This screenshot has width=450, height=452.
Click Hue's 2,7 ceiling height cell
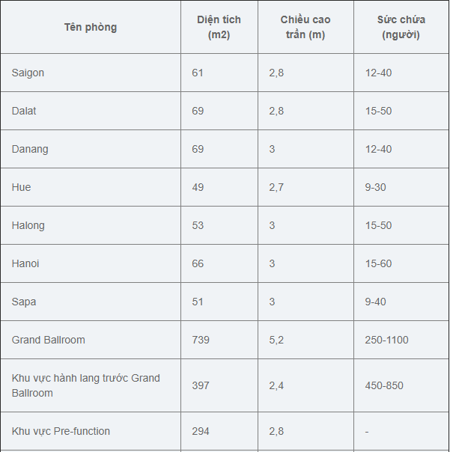(x=276, y=187)
